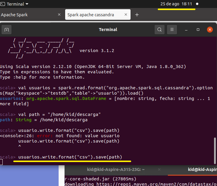Click the Terminal icon in top bar
Viewport: 217px width, 186px height.
point(3,4)
